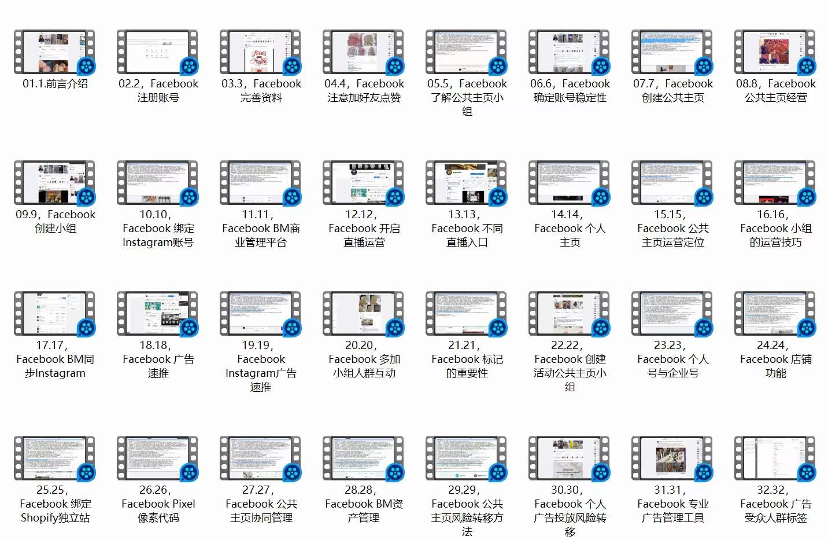Select the 29.29 公共主页风险转移方法 video icon

[x=467, y=458]
